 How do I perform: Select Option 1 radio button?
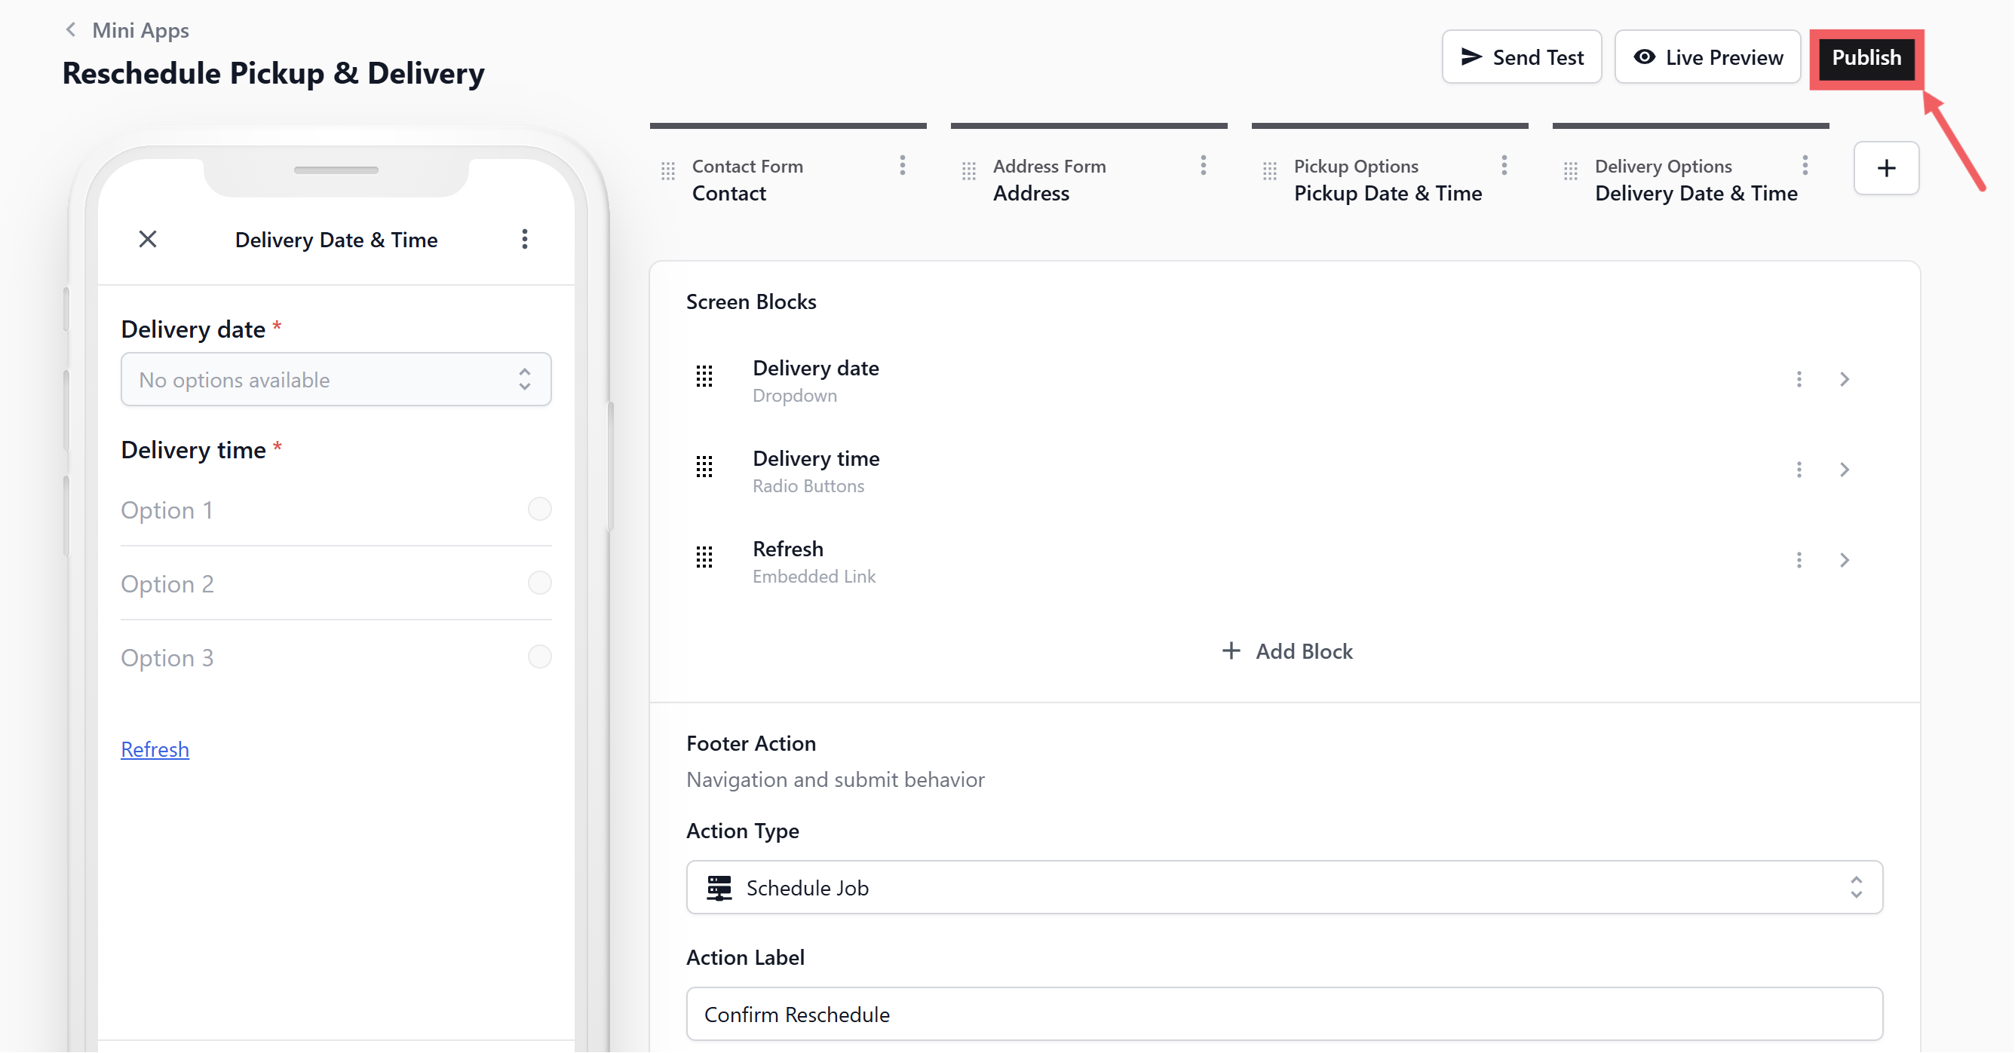(540, 509)
